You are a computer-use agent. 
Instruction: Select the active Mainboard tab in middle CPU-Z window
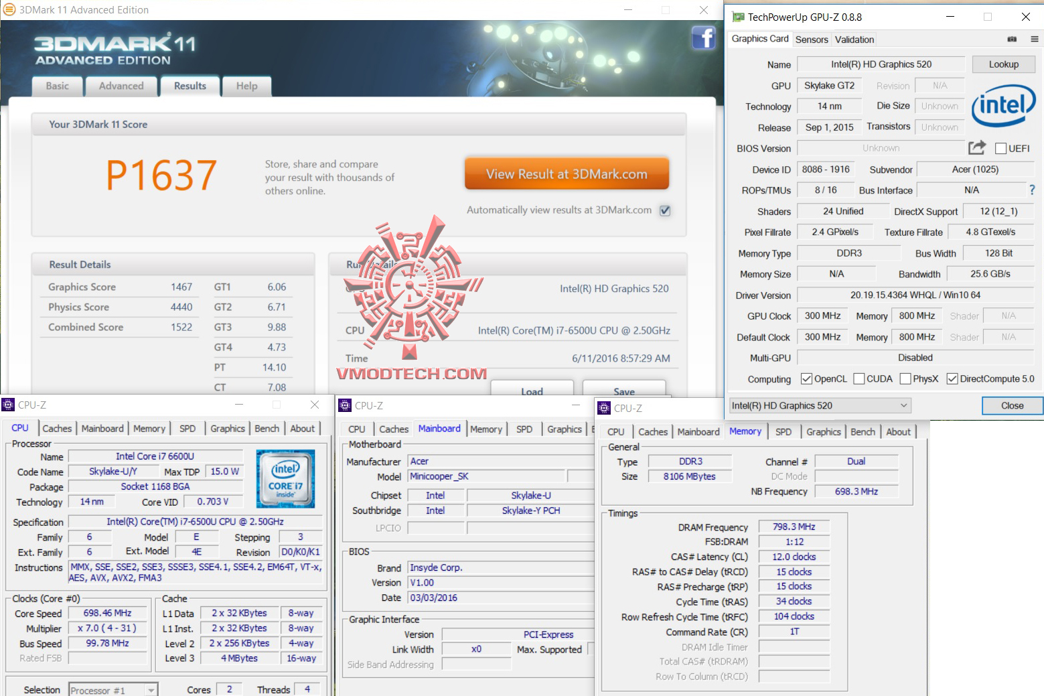439,429
